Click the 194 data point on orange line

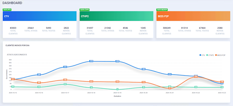[x=196, y=77]
